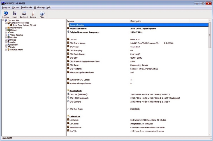Click the Monitor icon in the tree
The width and height of the screenshot is (213, 141).
9,38
